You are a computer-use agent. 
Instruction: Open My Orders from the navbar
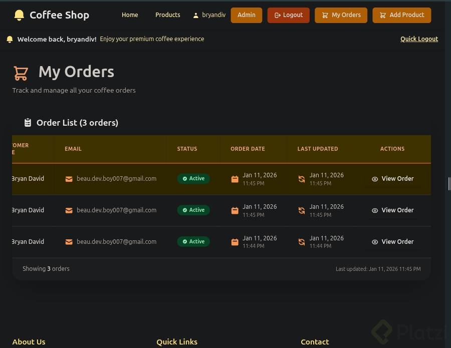tap(341, 15)
